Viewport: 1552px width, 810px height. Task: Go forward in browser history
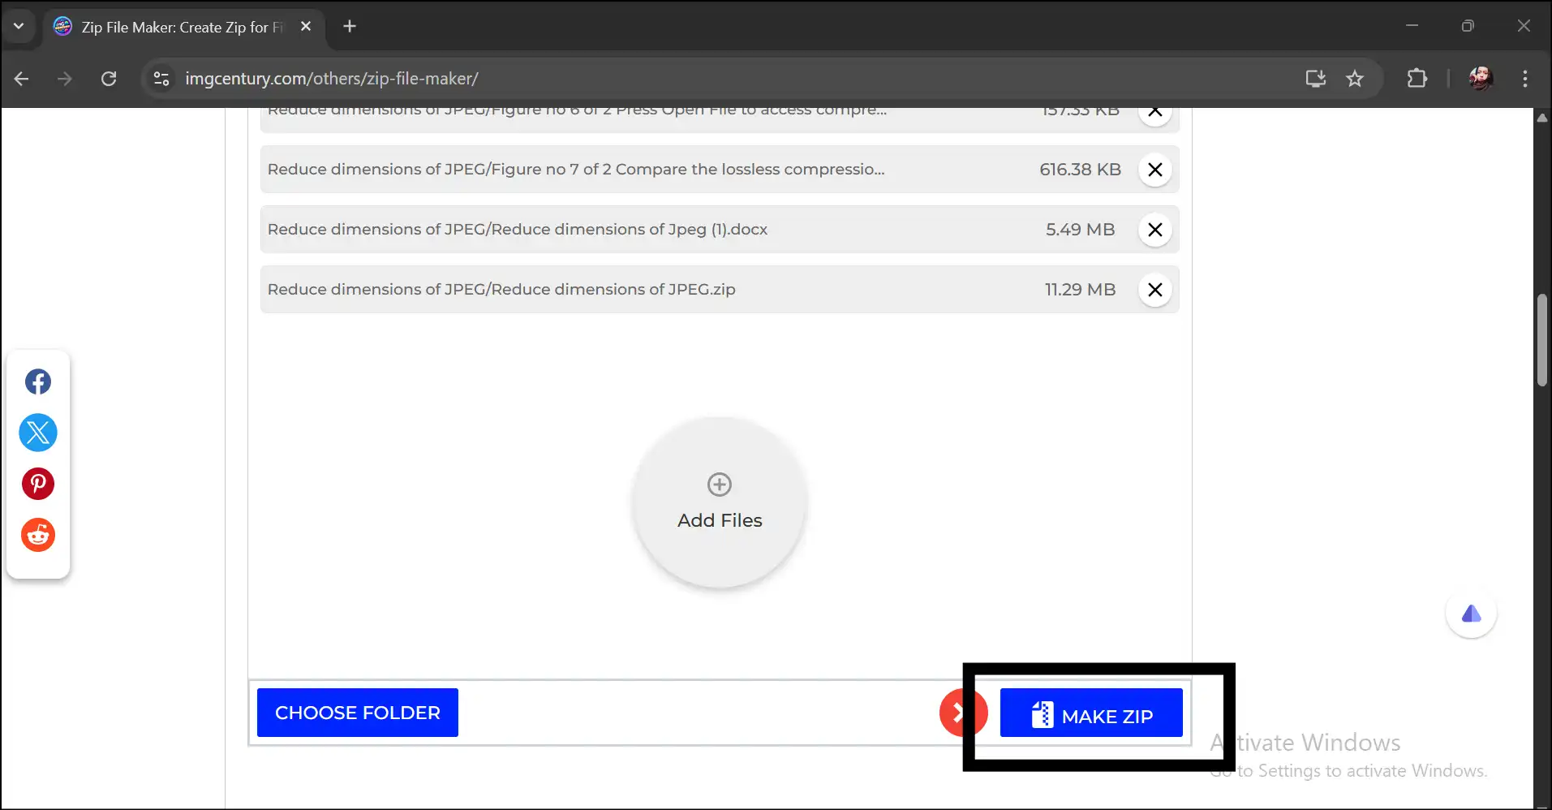tap(65, 79)
